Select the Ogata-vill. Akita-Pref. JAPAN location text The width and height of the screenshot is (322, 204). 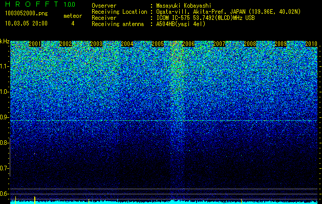[x=228, y=12]
